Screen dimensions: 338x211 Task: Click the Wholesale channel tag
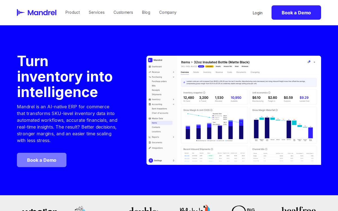pyautogui.click(x=245, y=66)
